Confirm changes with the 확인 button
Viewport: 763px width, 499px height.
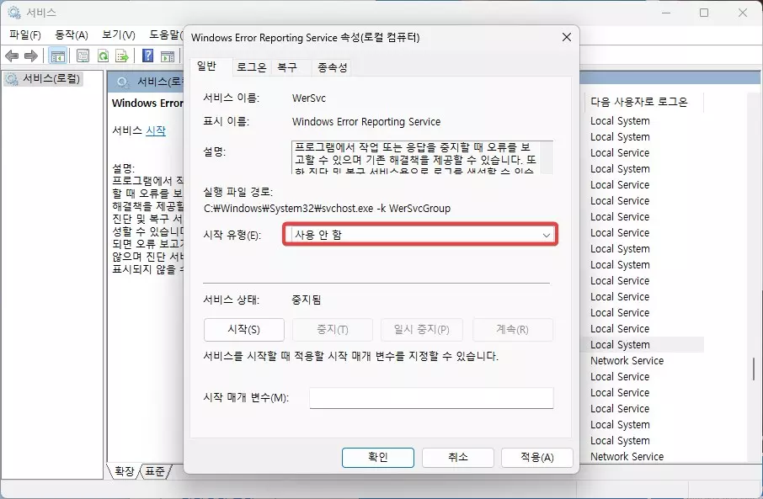tap(377, 458)
